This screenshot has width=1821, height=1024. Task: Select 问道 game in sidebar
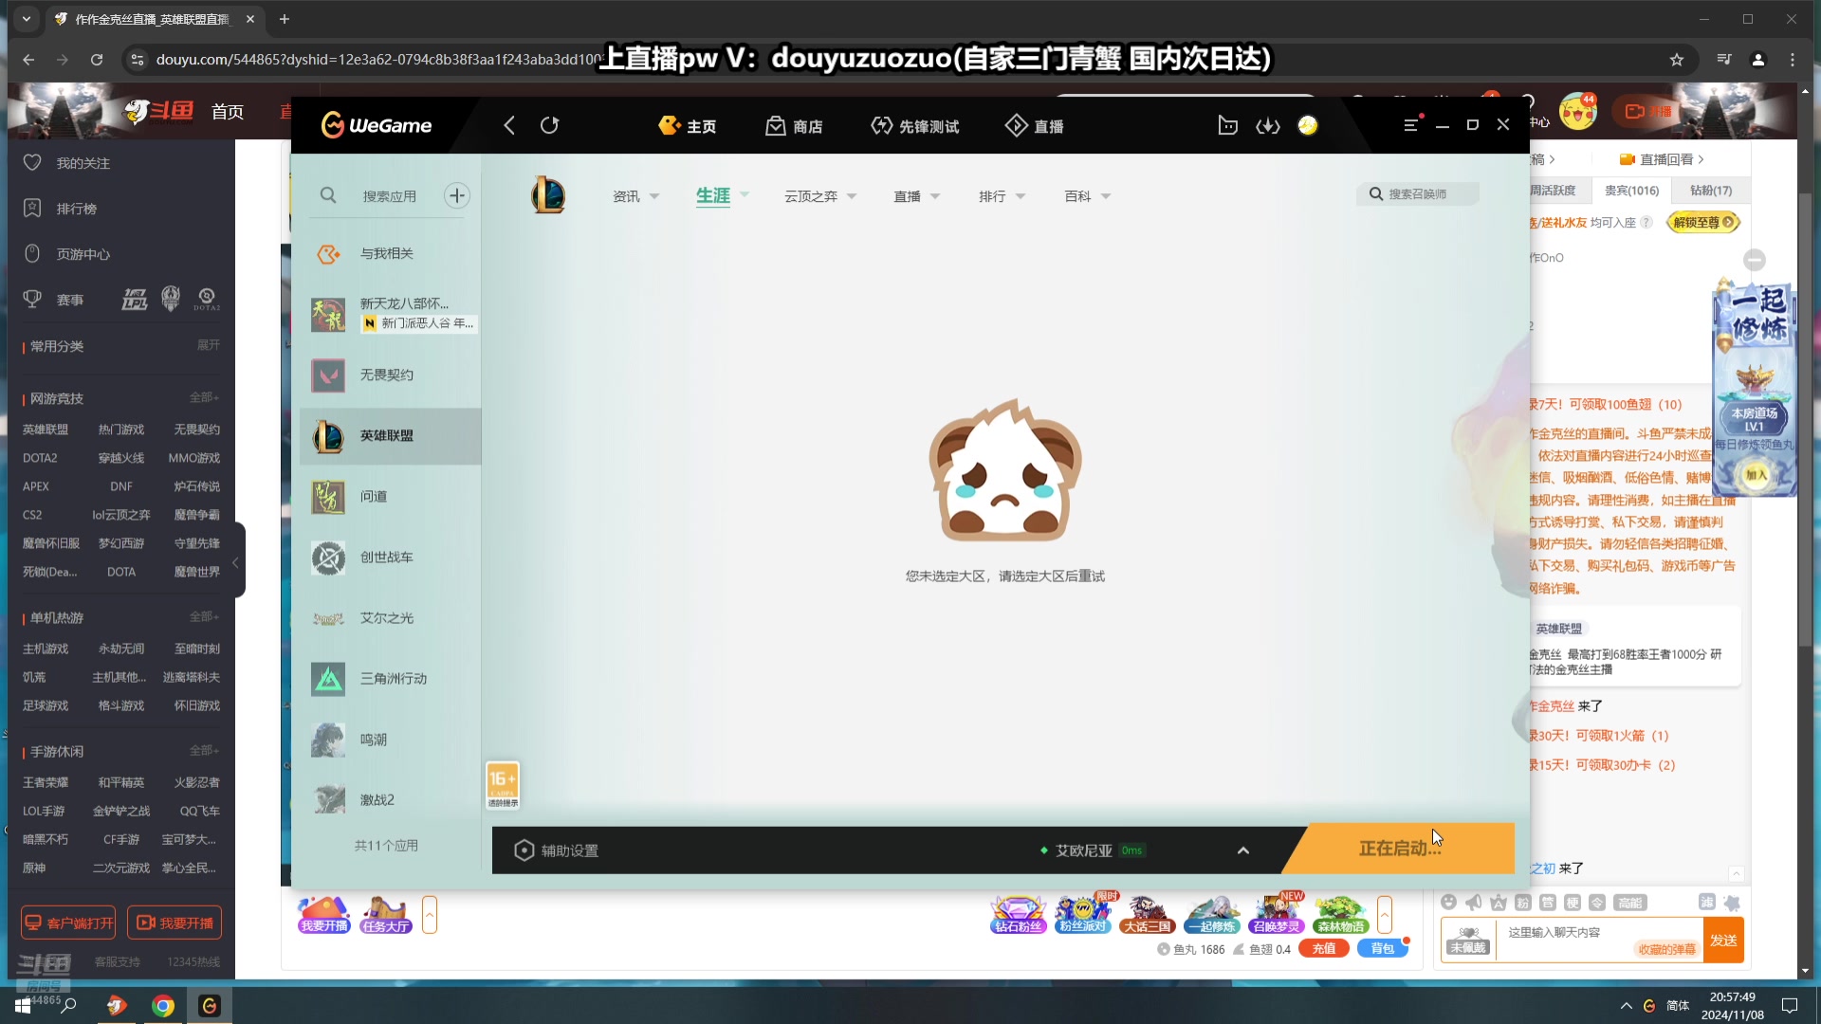391,497
